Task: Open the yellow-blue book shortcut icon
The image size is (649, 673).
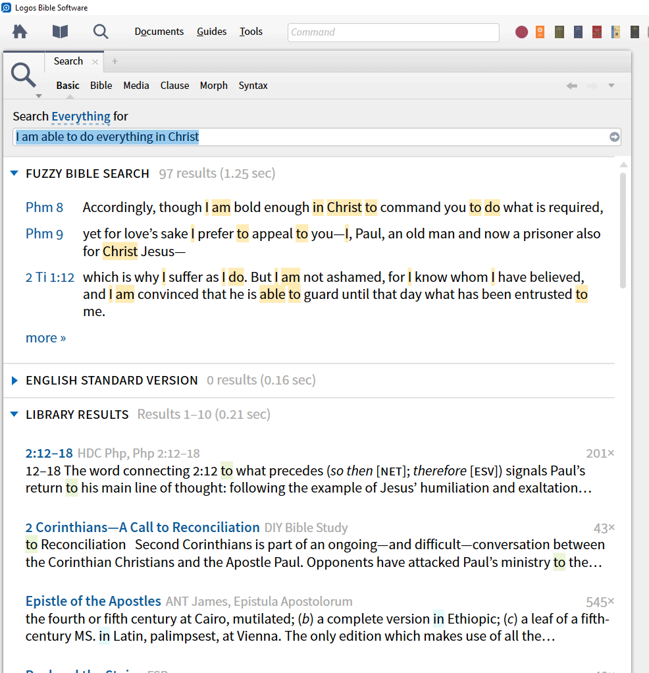Action: (615, 32)
